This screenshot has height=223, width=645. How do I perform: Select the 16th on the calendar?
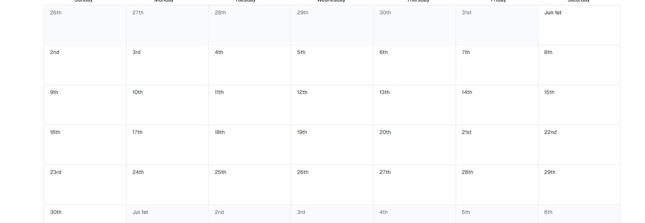85,145
